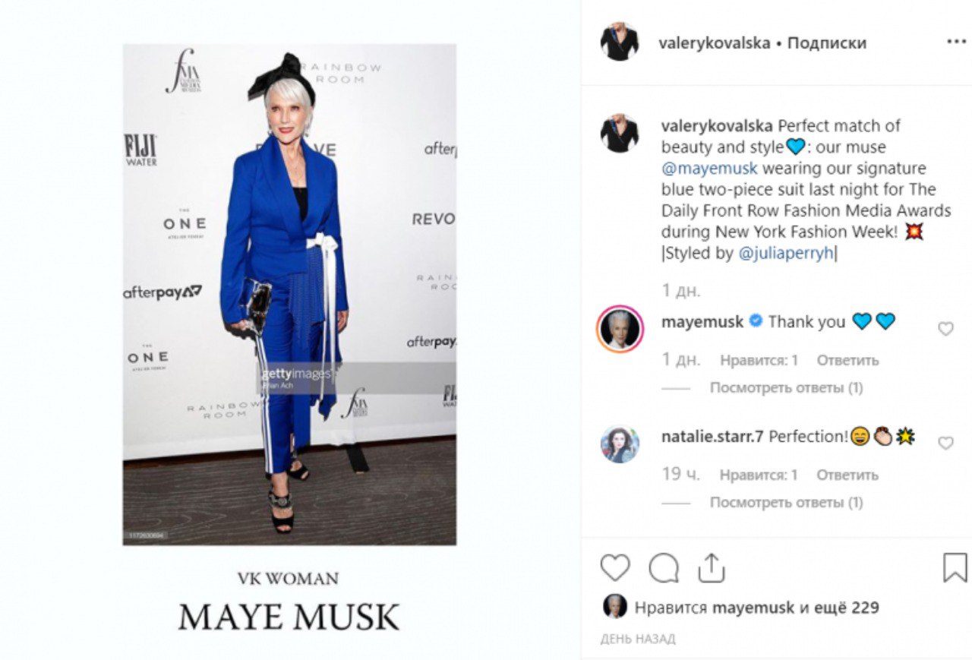This screenshot has width=972, height=660.
Task: Open the three-dot post options menu
Action: [956, 42]
